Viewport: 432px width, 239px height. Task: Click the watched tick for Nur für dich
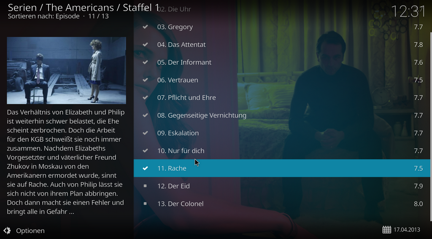click(x=145, y=150)
